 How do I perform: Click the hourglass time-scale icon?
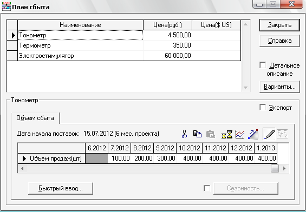[x=227, y=134]
